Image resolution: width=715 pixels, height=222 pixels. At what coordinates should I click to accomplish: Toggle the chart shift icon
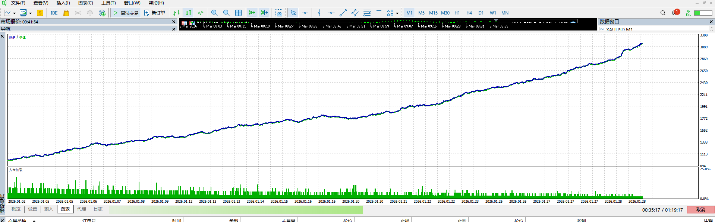[x=264, y=13]
